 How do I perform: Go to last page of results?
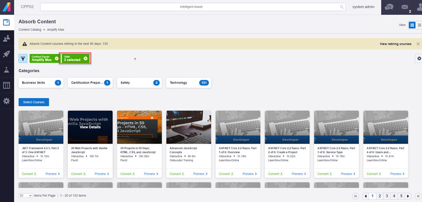418,196
